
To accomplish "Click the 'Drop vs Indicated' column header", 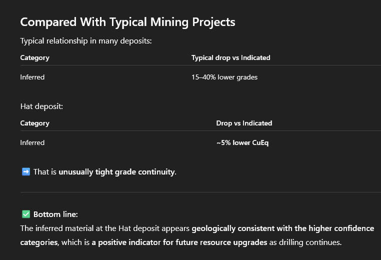I will point(244,123).
